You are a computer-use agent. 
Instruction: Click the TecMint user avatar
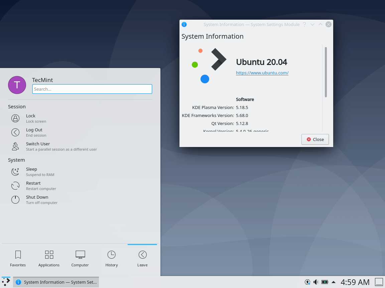coord(17,85)
